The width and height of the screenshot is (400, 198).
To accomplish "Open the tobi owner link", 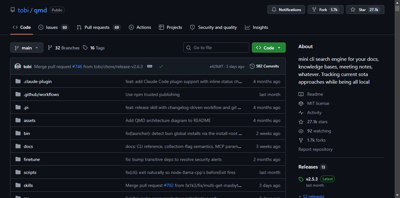I will [23, 10].
